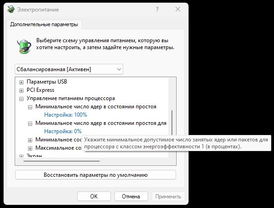The image size is (274, 208).
Task: Click the Применить button
Action: click(168, 197)
